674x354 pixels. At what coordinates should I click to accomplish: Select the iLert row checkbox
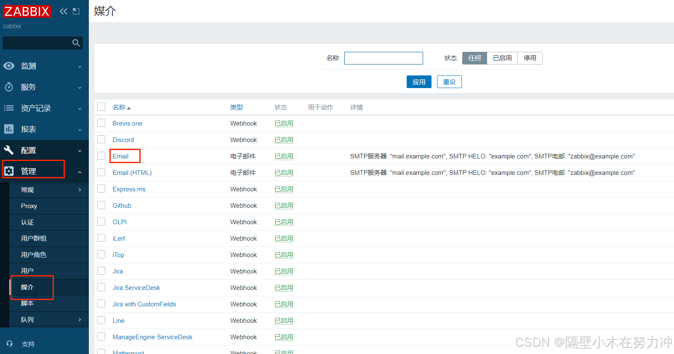(101, 238)
